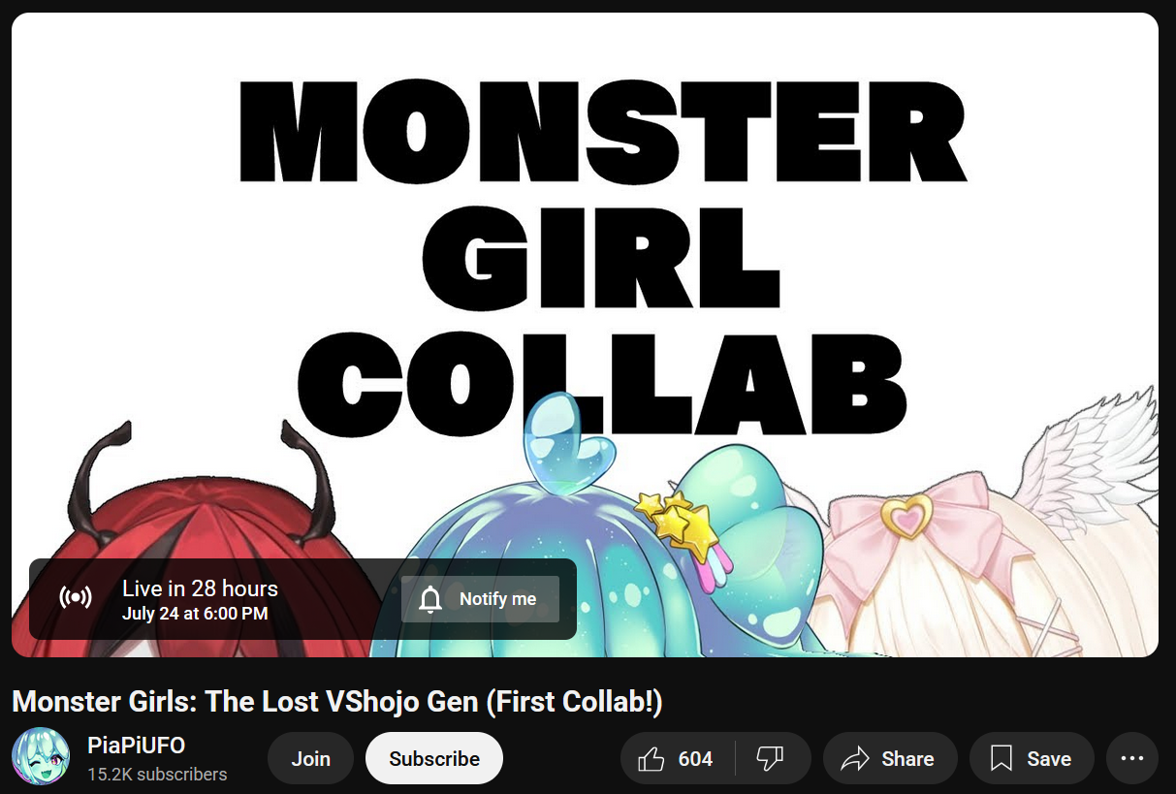
Task: Click the 15.2K subscribers text
Action: [157, 775]
